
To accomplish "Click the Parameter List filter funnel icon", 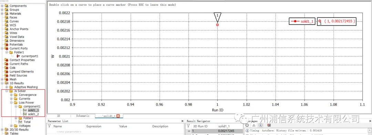I will tap(49, 126).
